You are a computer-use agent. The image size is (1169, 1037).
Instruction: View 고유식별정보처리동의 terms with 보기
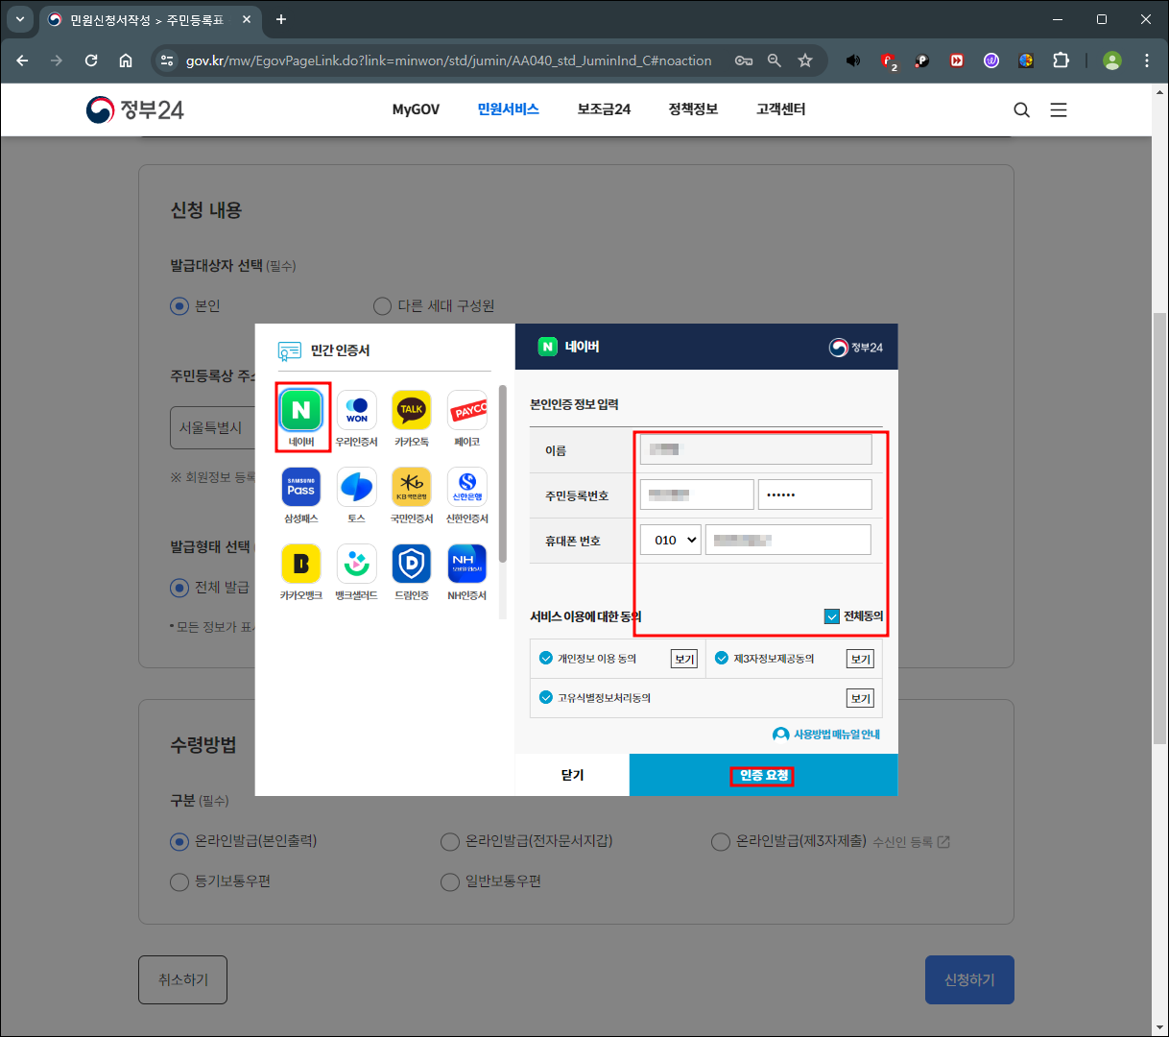[860, 698]
